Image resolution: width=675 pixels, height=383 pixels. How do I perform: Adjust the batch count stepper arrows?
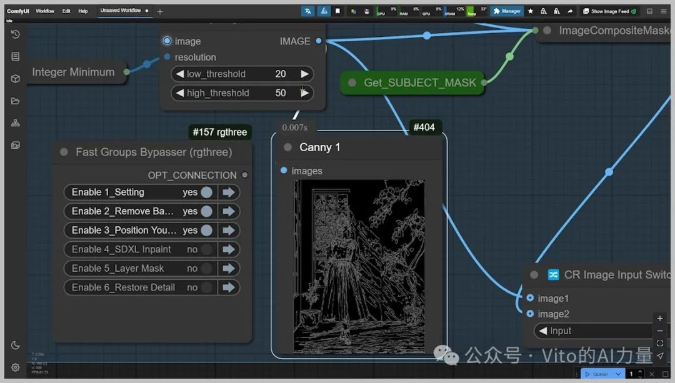click(640, 374)
